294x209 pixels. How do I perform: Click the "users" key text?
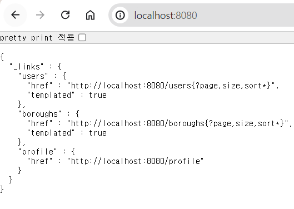tap(33, 76)
